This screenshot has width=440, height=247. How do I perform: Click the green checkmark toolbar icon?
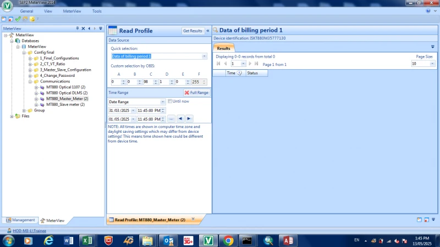[18, 19]
